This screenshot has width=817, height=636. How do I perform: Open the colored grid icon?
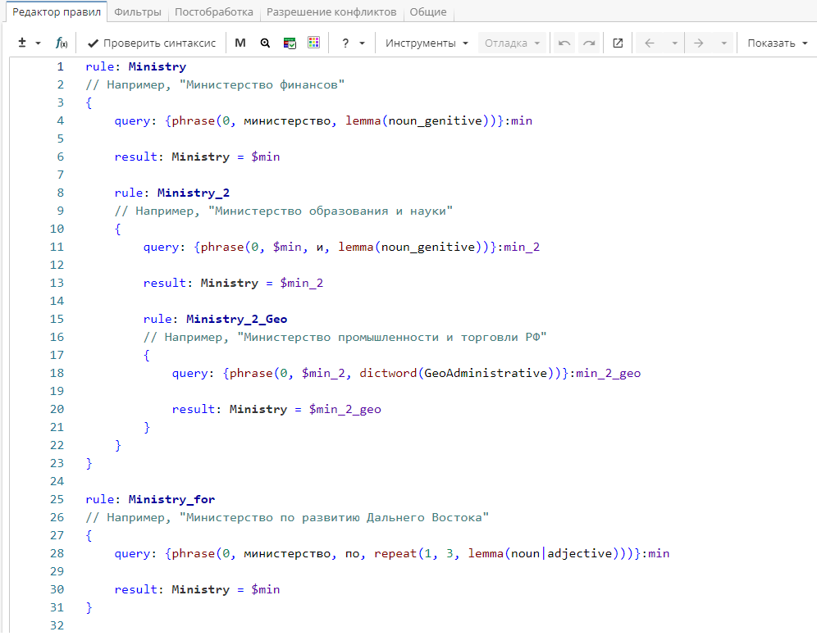point(313,43)
